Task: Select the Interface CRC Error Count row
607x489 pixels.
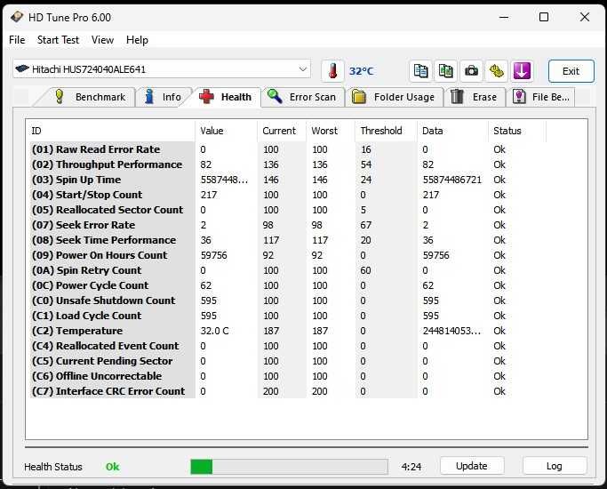Action: coord(288,391)
